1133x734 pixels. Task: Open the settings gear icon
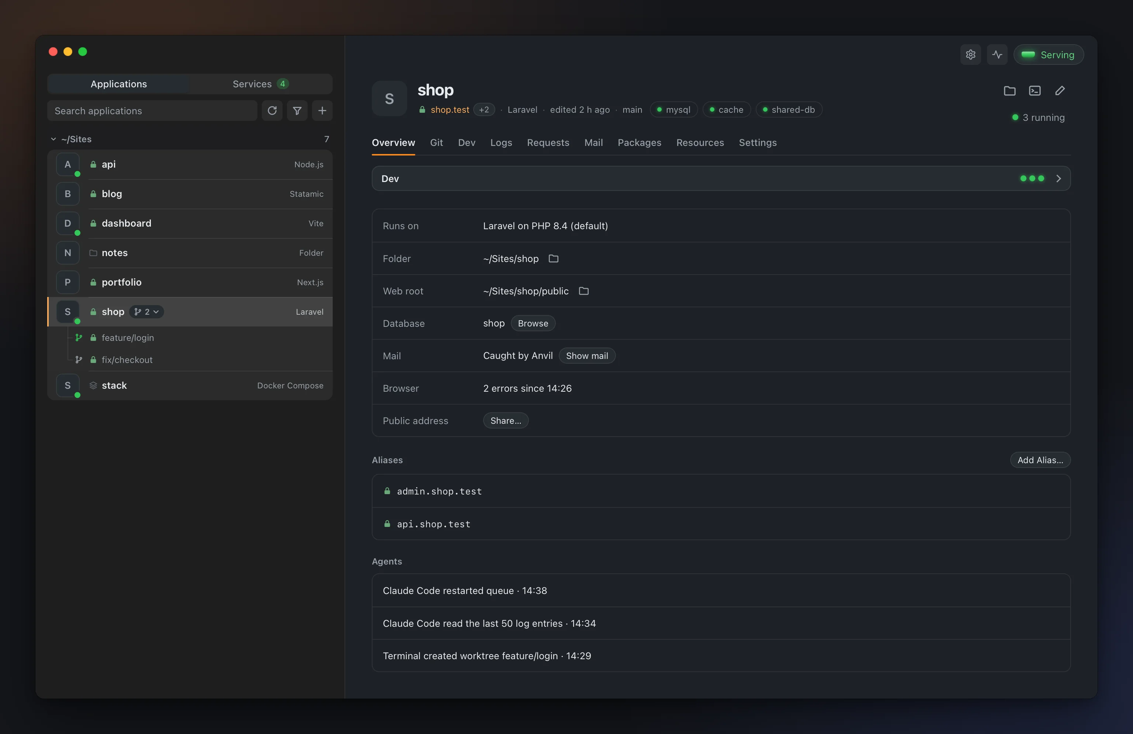point(970,55)
